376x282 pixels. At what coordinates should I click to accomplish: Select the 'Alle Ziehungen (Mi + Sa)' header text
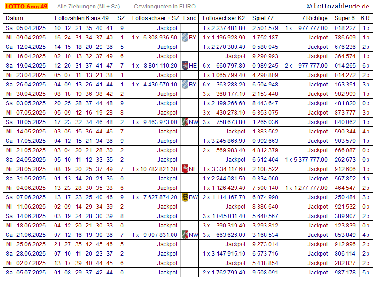(x=88, y=7)
